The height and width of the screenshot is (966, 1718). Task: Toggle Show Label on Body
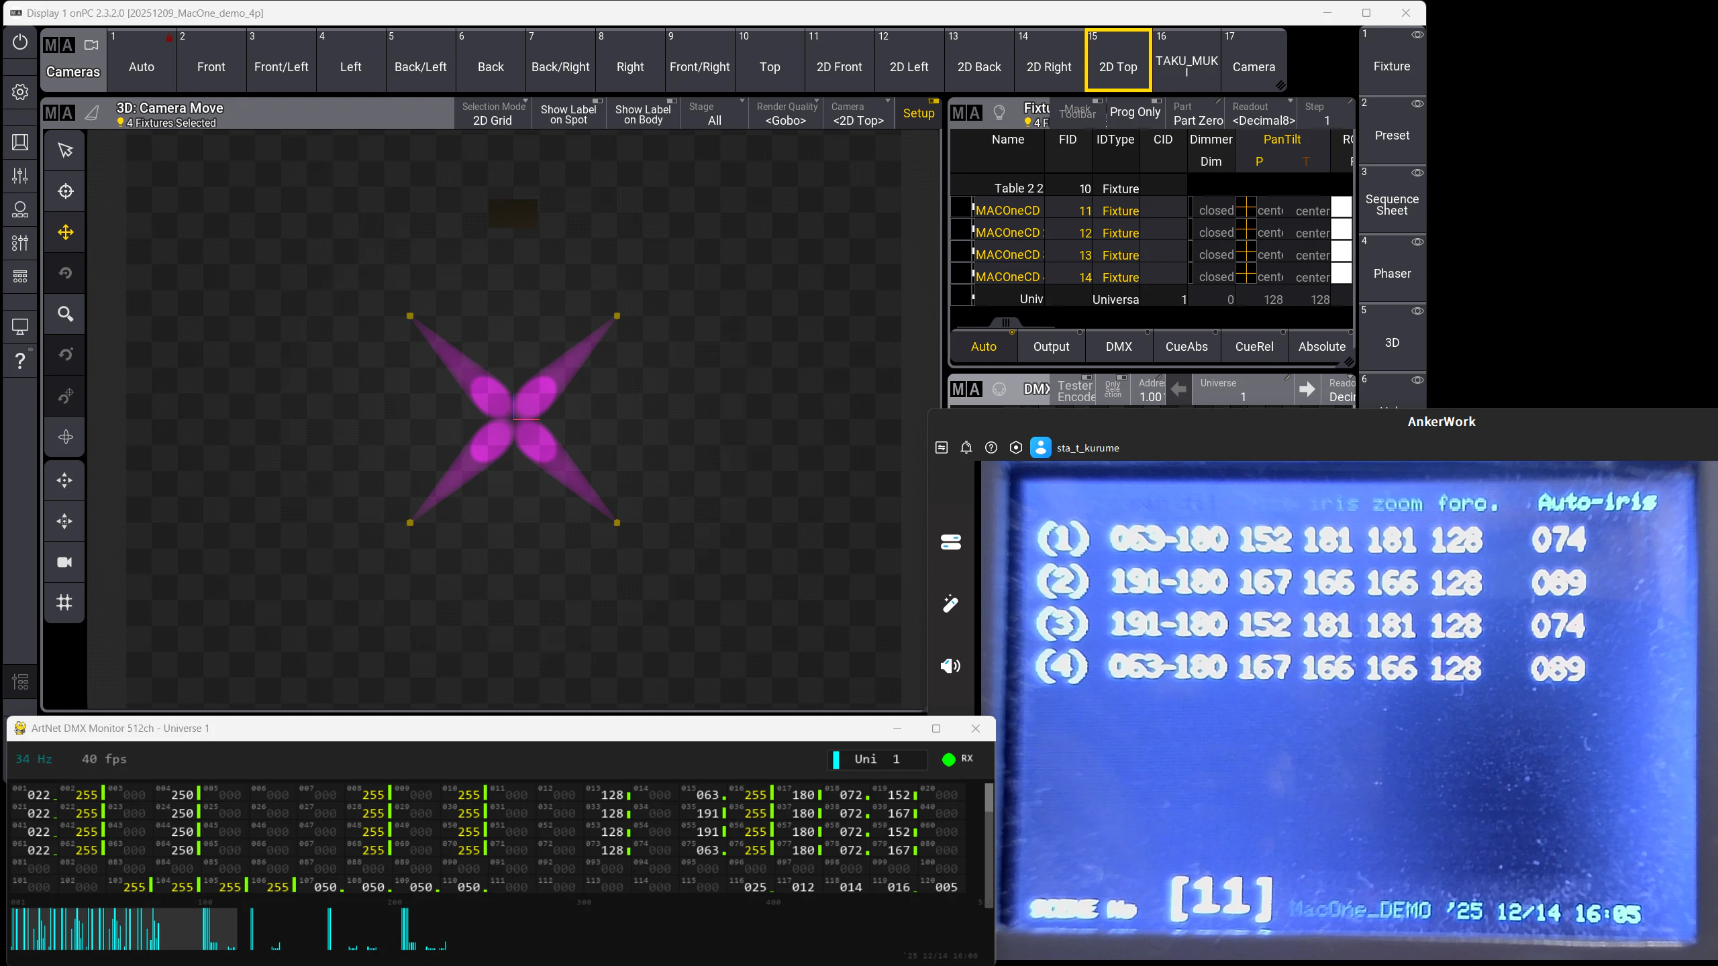coord(643,113)
